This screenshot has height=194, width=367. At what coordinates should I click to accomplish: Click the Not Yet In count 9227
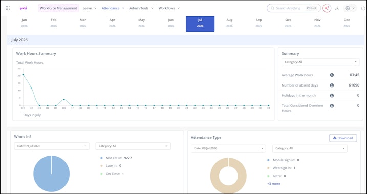tap(128, 158)
